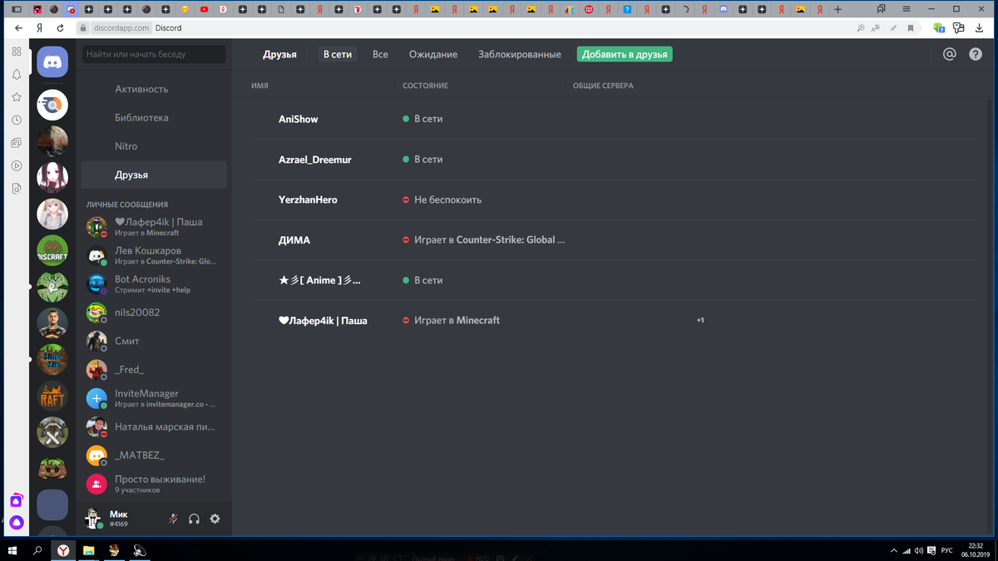Switch to «Ожидание» tab

tap(433, 54)
